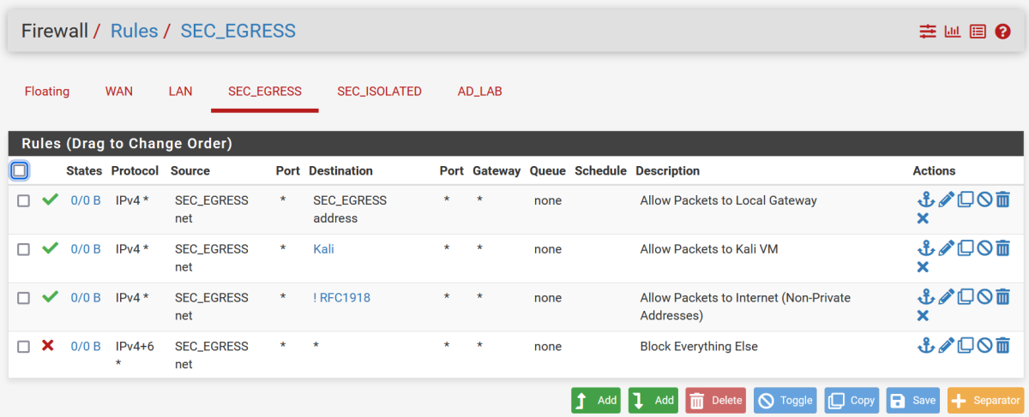Switch to the SEC_ISOLATED tab
Screen dimensions: 1029x417
379,92
